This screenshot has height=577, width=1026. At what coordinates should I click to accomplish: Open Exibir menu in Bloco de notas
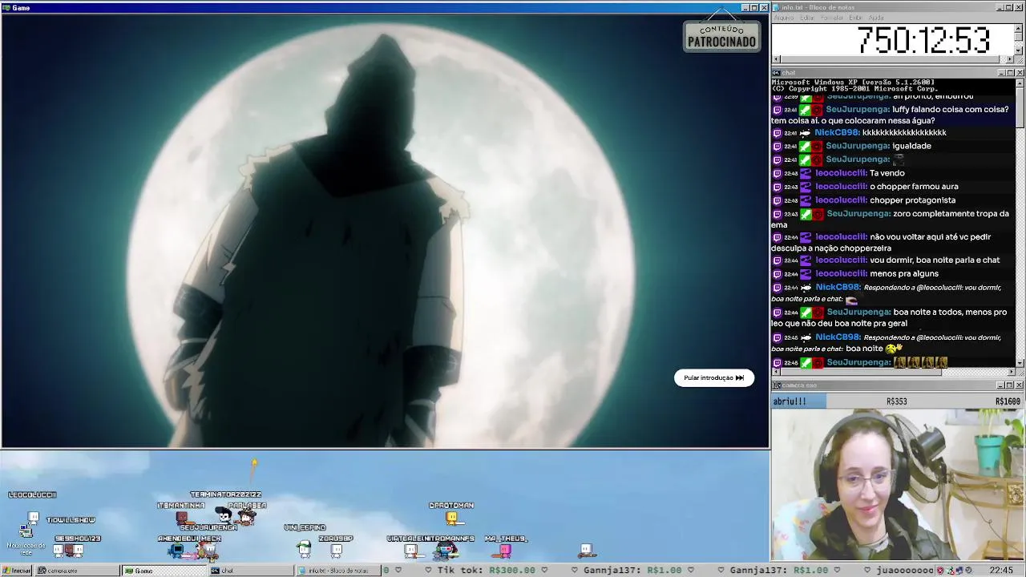(x=856, y=18)
